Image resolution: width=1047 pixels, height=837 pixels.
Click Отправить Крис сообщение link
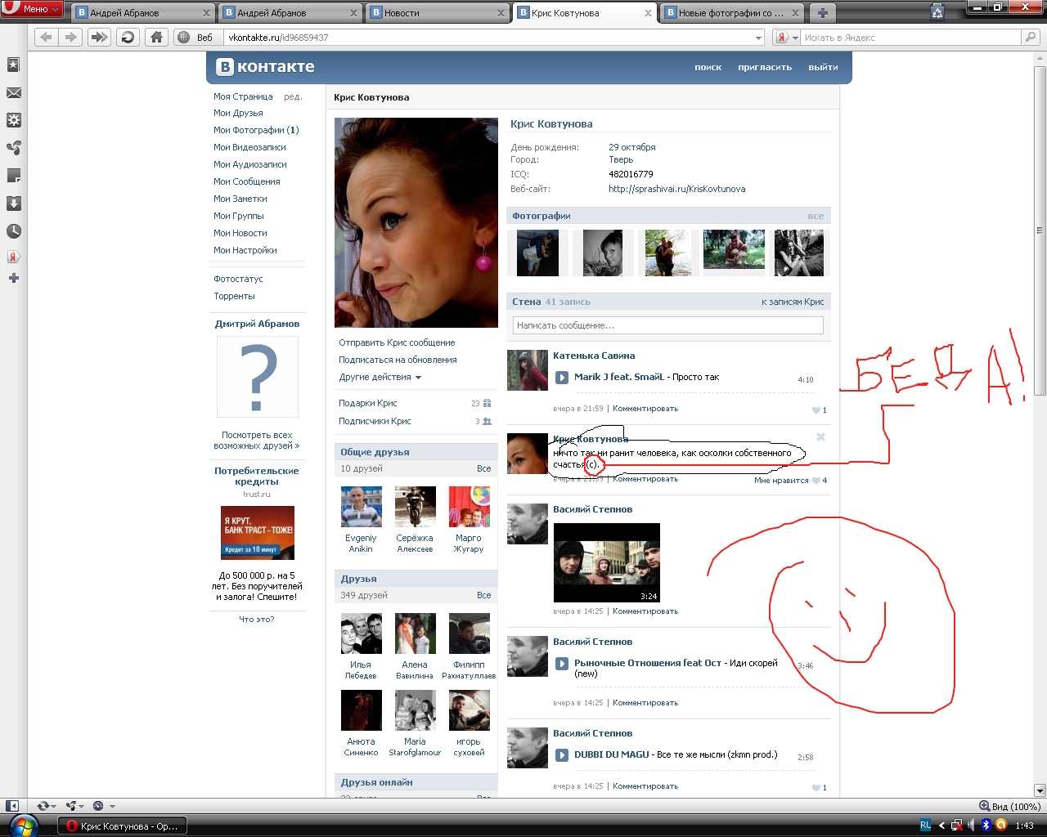(397, 342)
